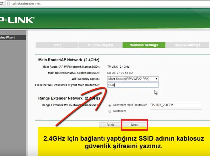Viewport: 210px width, 156px height.
Task: Click the TP-LINK logo
Action: [x=17, y=20]
